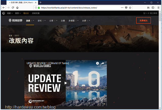Viewport: 162px width, 110px height.
Task: Open the 禮品店 gift shop link
Action: [x=26, y=13]
